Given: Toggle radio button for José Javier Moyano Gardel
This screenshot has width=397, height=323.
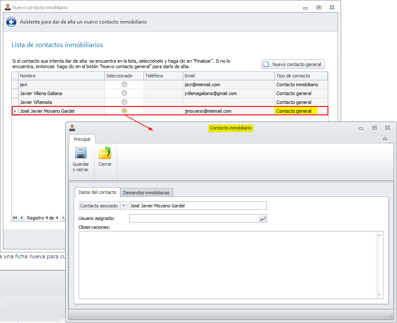Looking at the screenshot, I should coord(124,111).
